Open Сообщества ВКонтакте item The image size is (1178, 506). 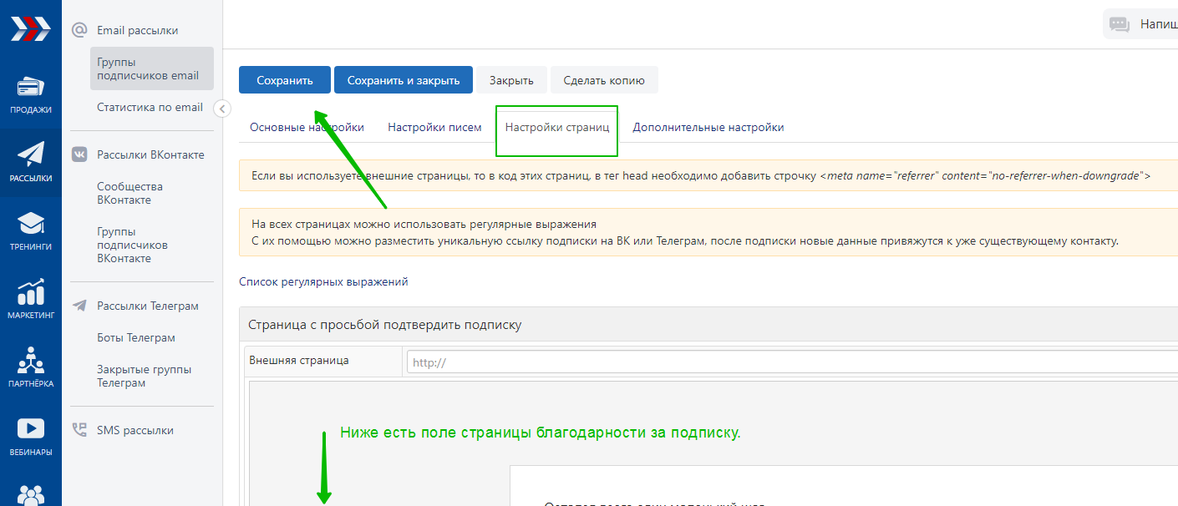click(x=129, y=193)
